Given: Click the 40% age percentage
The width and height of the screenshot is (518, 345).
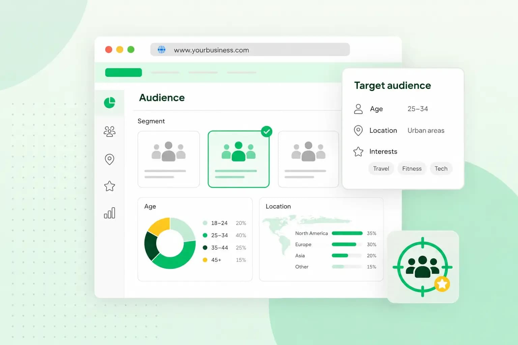Looking at the screenshot, I should click(x=241, y=235).
